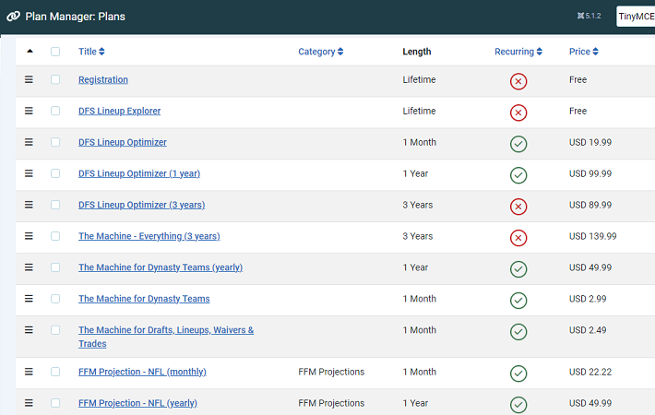This screenshot has height=415, width=655.
Task: Tick checkbox for DFS Lineup Optimizer monthly
Action: pos(55,142)
